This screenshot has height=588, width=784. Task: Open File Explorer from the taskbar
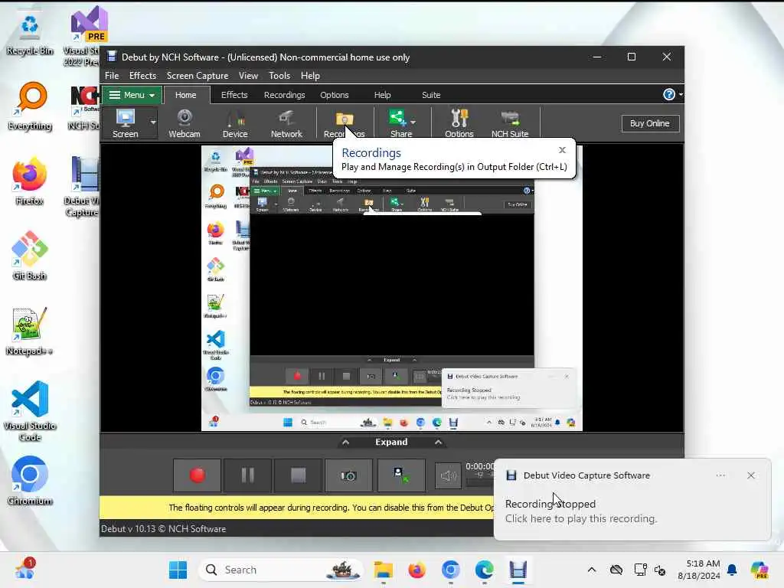384,570
